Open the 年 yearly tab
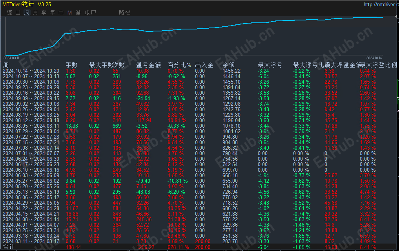 [x=53, y=13]
